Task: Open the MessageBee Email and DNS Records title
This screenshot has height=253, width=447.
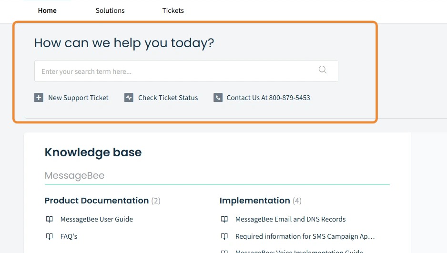Action: 290,219
